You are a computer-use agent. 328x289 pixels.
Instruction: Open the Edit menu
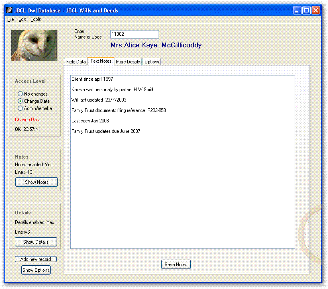coord(22,19)
